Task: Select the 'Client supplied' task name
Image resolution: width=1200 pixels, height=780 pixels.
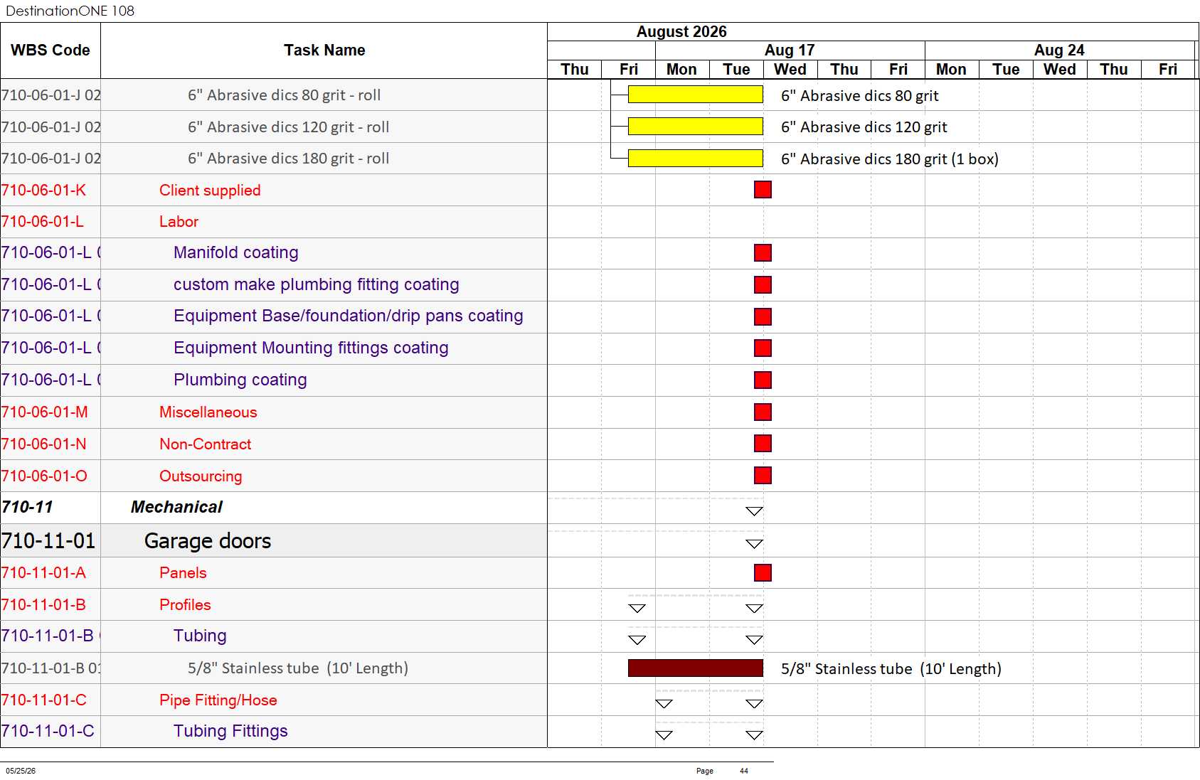Action: pyautogui.click(x=210, y=191)
